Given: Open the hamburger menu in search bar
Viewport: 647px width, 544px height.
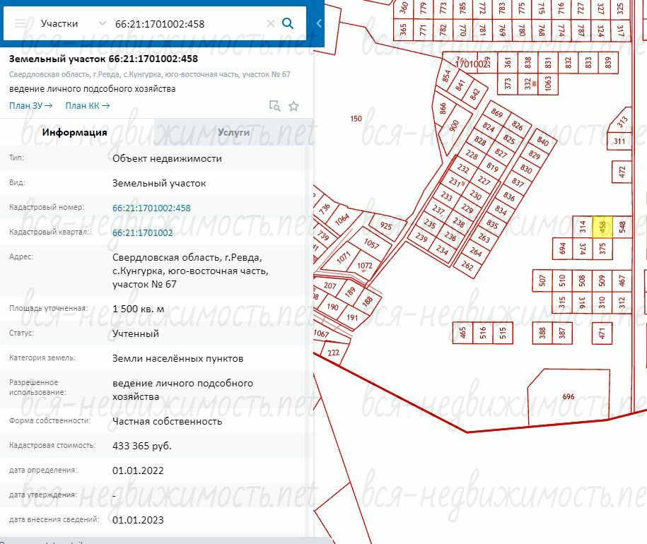Looking at the screenshot, I should pos(21,23).
